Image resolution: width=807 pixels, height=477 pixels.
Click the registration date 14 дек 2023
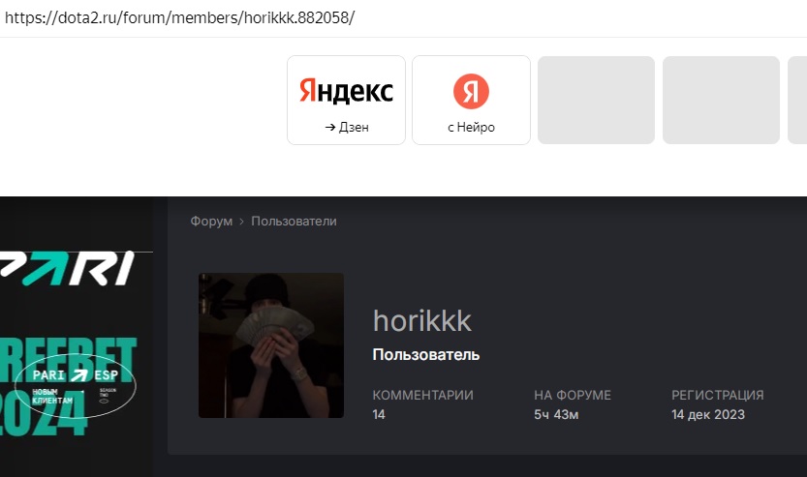[x=708, y=414]
